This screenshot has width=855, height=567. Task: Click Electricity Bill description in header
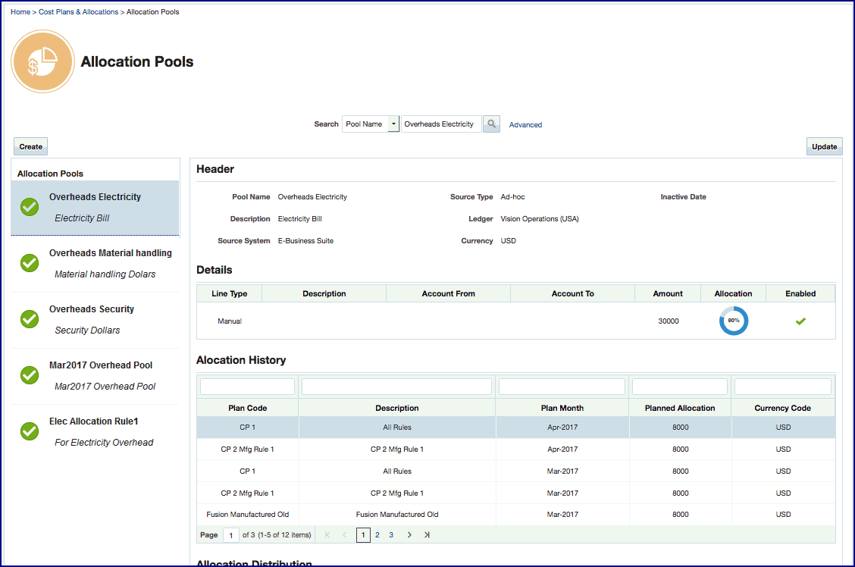(300, 218)
